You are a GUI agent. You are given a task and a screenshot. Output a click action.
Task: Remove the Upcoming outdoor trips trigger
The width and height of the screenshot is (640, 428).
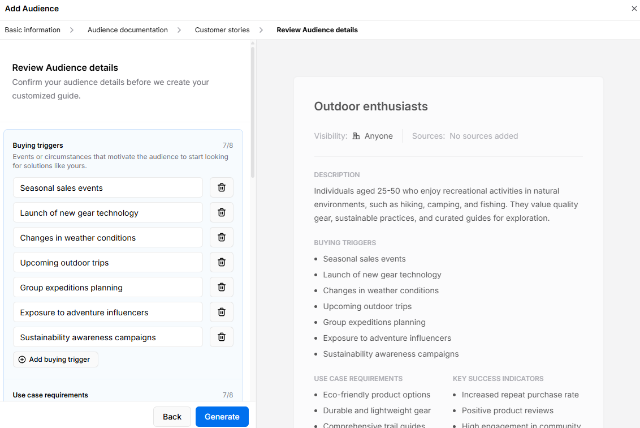point(222,263)
